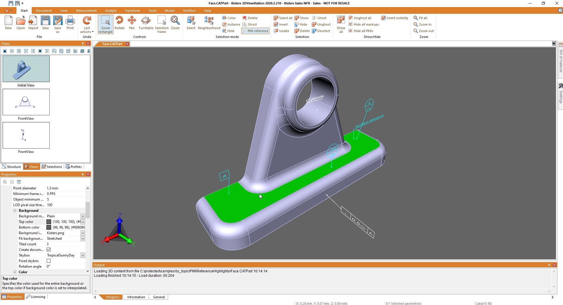
Task: Click Invert visibility icon
Action: point(395,18)
